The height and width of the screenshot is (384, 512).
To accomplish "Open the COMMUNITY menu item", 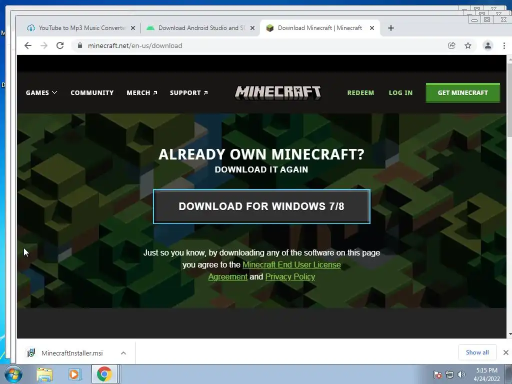I will [x=92, y=92].
